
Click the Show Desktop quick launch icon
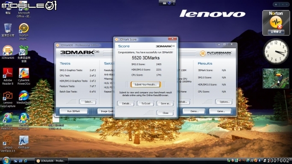click(16, 161)
